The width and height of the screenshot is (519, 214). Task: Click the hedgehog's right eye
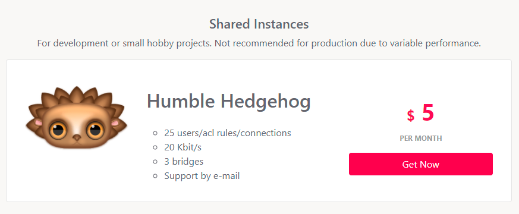(95, 130)
